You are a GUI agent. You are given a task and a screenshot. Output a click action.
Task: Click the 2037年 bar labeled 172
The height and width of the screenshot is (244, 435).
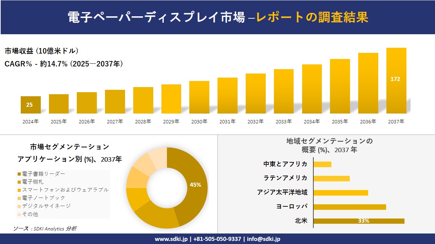[x=396, y=81]
